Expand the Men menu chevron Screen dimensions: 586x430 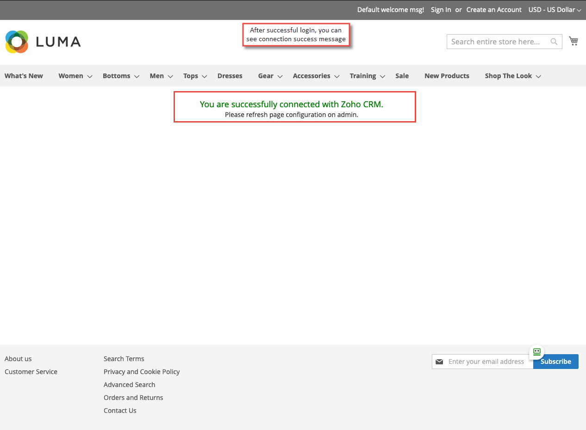[x=170, y=76]
